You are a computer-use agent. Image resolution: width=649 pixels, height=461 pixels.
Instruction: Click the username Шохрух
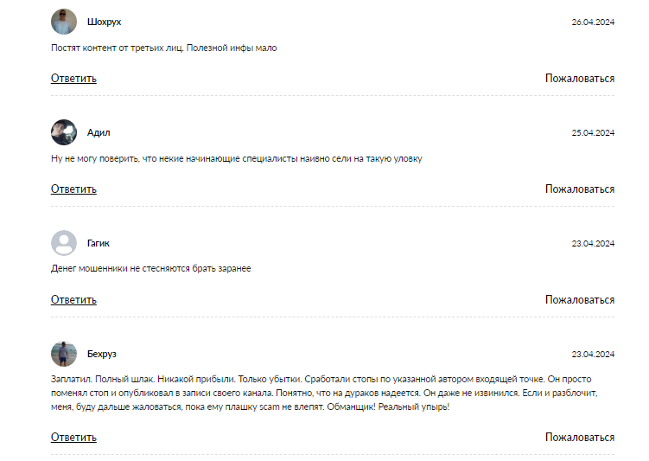[105, 22]
